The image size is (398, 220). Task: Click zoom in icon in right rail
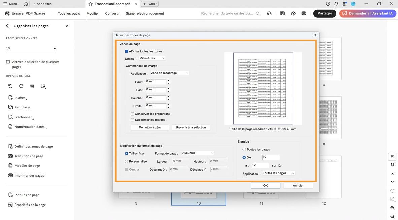pos(392,208)
